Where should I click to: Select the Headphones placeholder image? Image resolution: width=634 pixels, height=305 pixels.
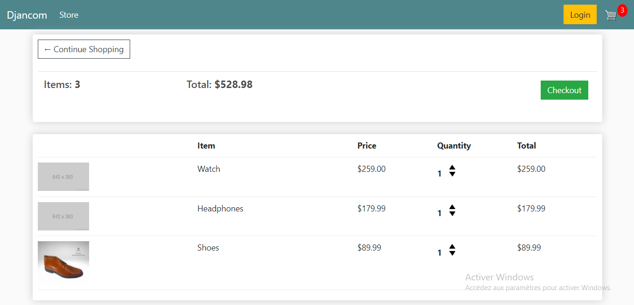[63, 216]
